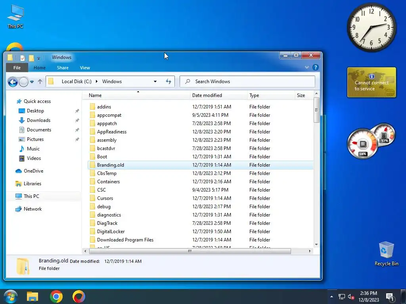Select the DigitalLocker folder icon
Image resolution: width=406 pixels, height=304 pixels.
tap(92, 231)
